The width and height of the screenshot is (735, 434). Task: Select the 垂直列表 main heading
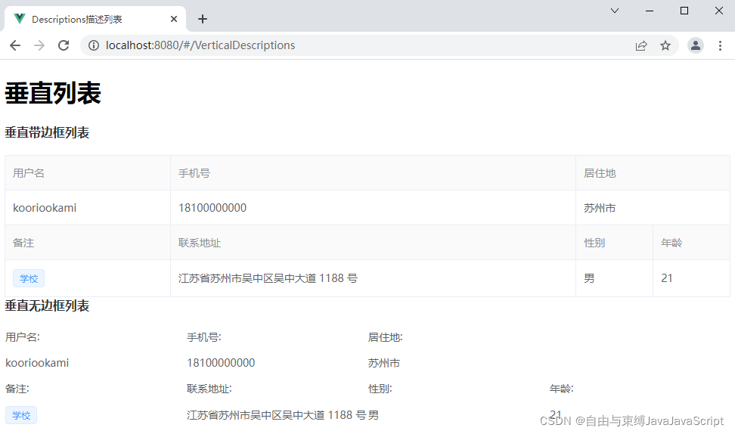point(53,93)
